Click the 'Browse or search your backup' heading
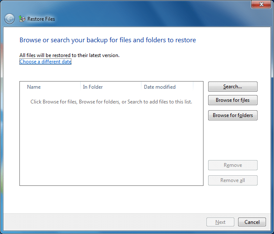 tap(108, 40)
